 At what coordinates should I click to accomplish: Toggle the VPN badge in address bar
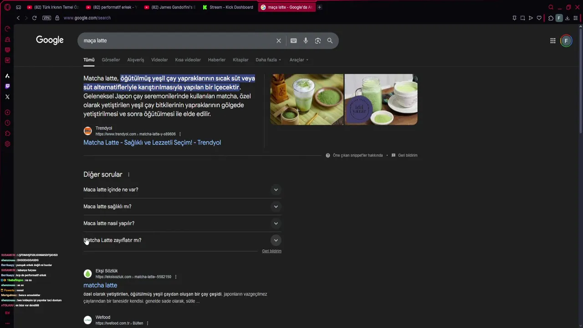[46, 18]
